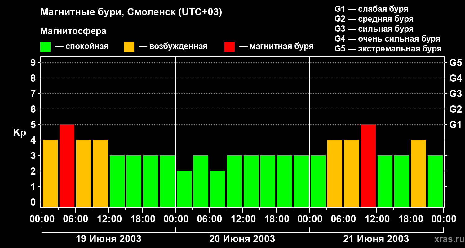465x248 pixels.
Task: Click the G3 label on the right axis
Action: point(455,94)
